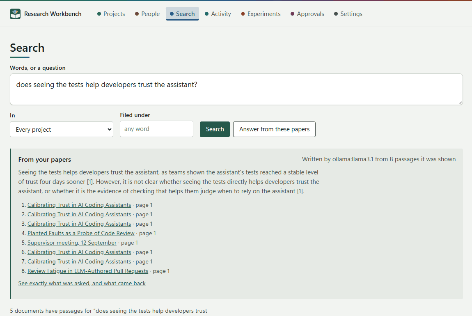Viewport: 472px width, 316px height.
Task: Open Supervisor meeting, 12 September link
Action: pos(72,243)
